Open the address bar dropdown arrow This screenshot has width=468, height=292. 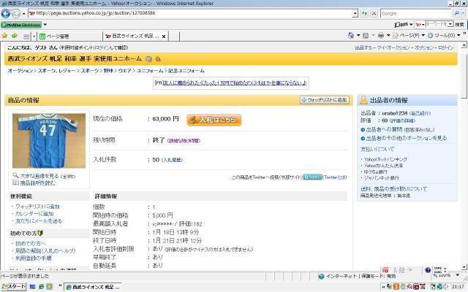355,13
